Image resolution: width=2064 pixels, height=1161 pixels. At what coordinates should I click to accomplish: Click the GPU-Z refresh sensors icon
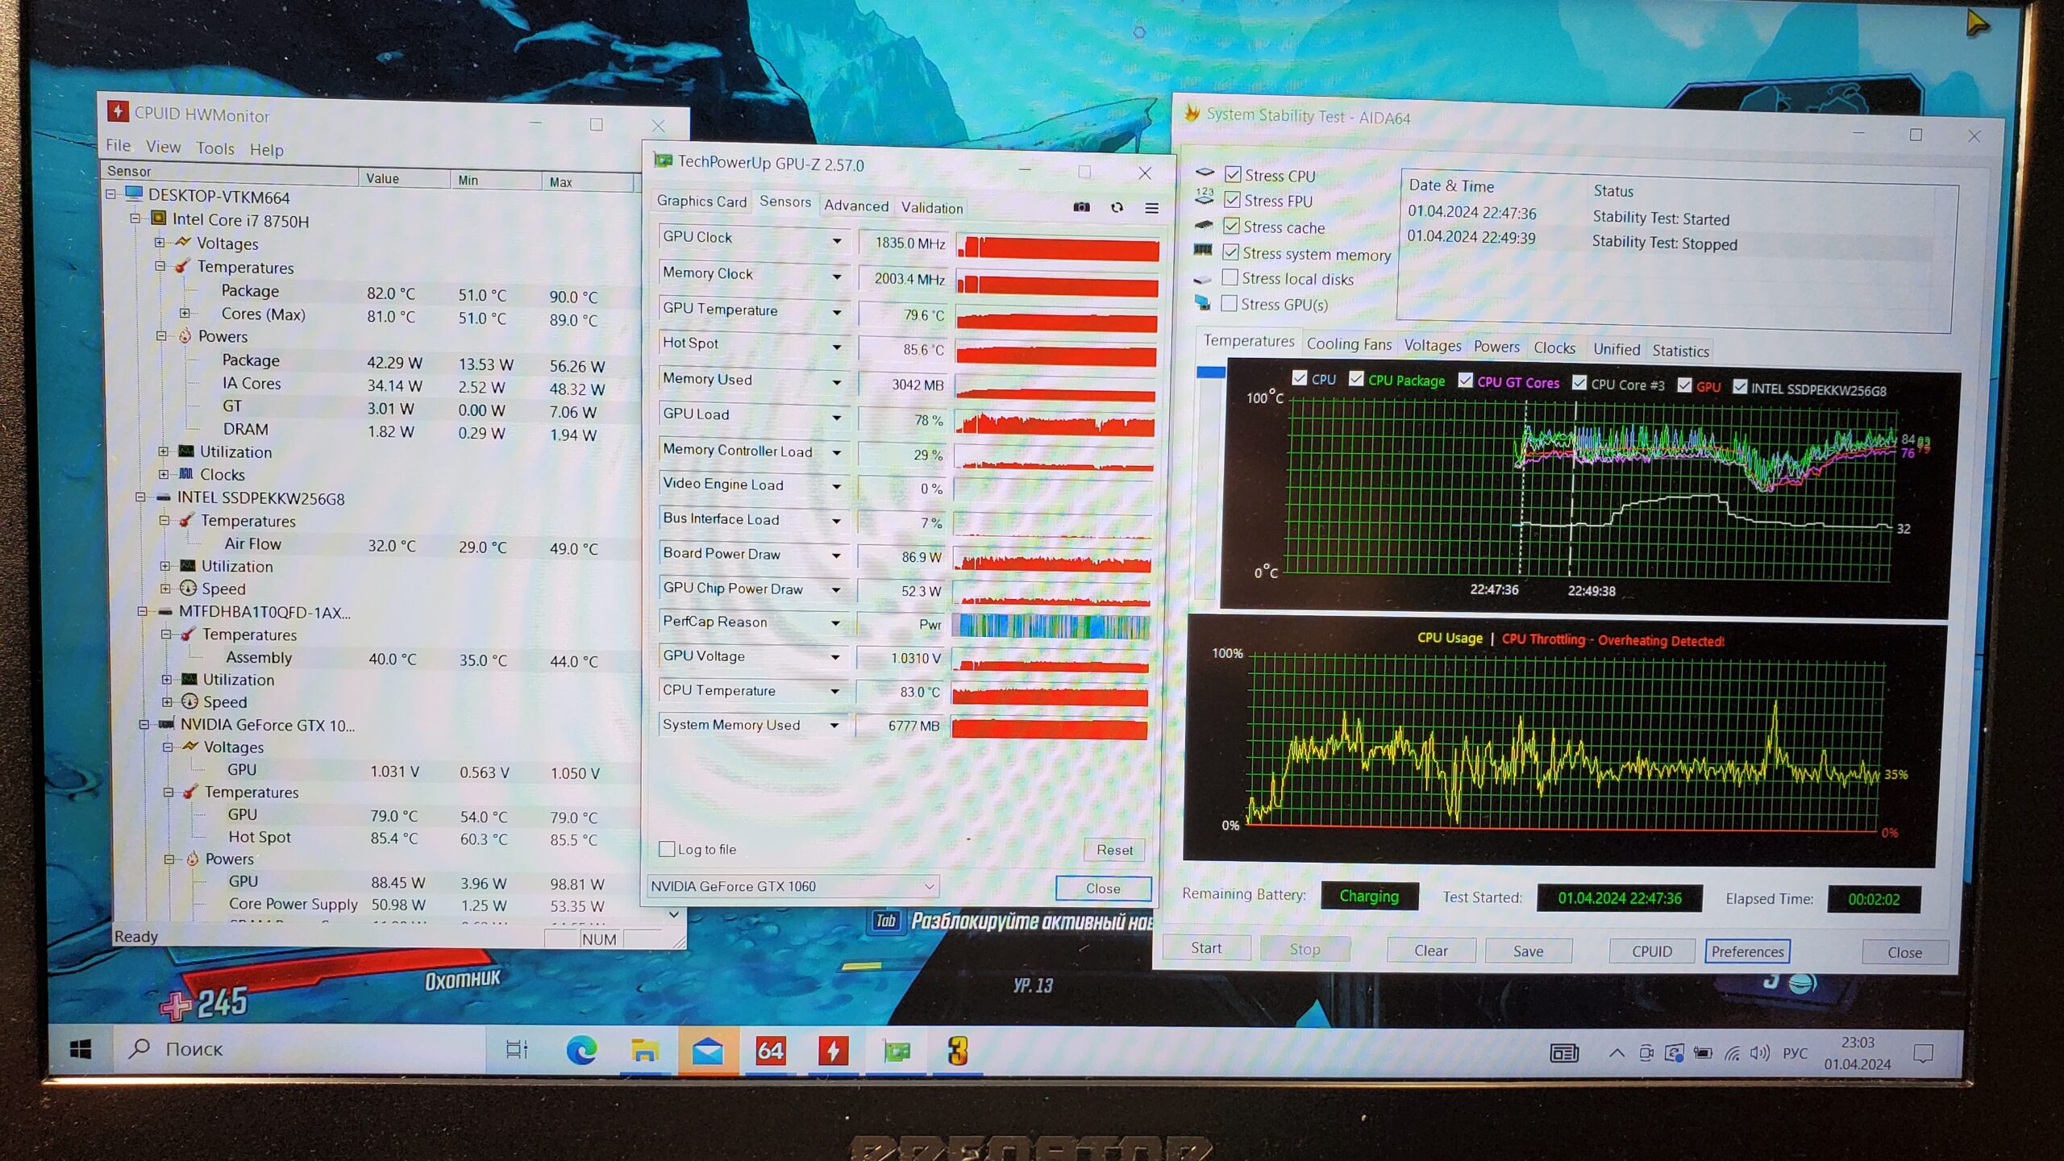[1117, 207]
